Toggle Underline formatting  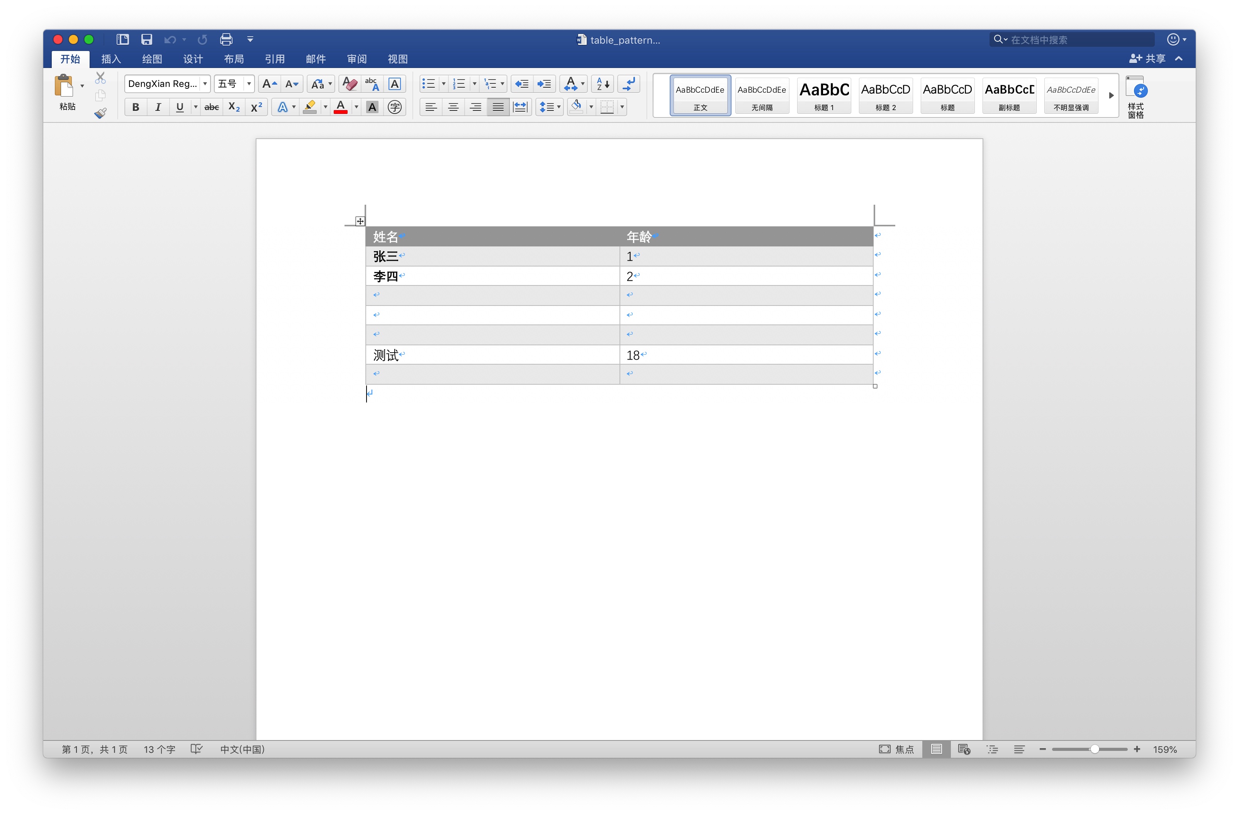click(180, 107)
